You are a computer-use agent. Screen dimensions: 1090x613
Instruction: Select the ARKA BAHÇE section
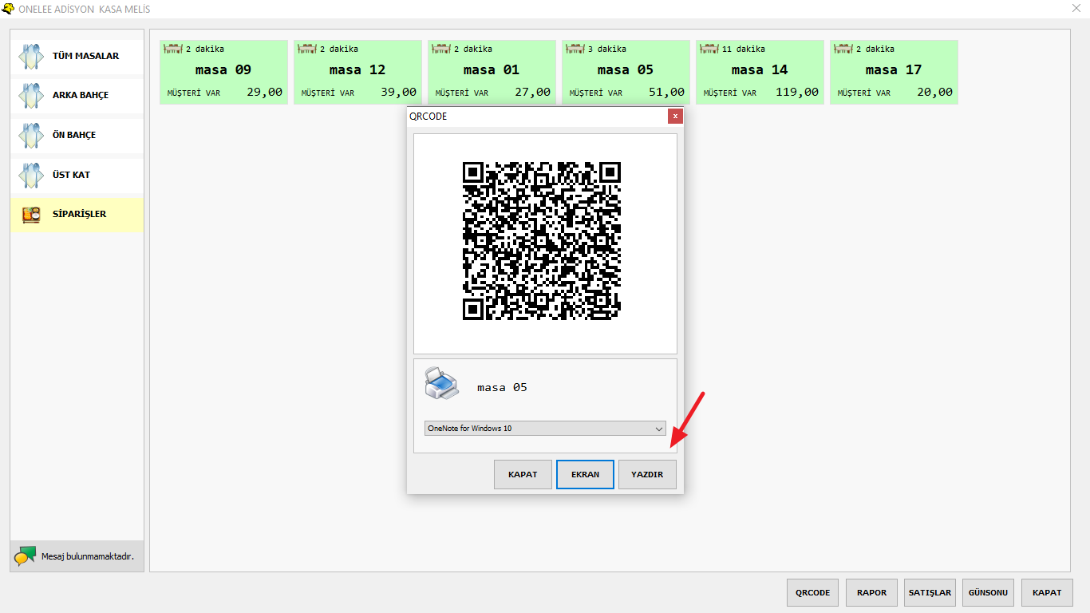coord(77,96)
